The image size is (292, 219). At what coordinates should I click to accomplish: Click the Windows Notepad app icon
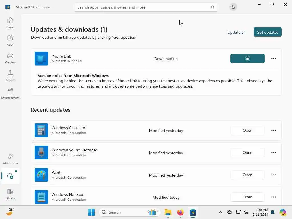coord(41,197)
